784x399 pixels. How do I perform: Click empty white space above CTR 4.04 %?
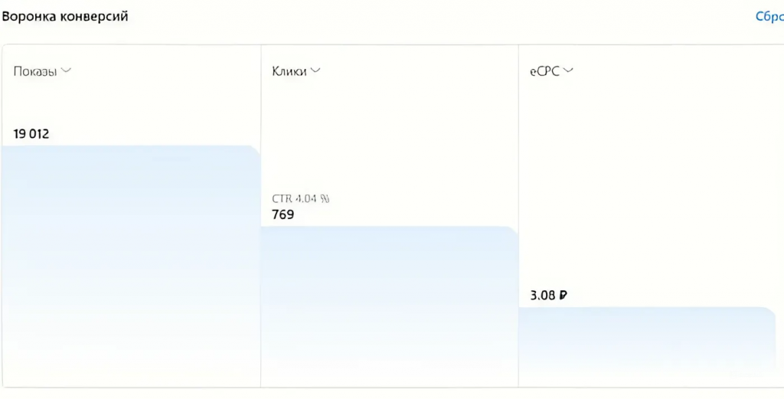point(389,138)
